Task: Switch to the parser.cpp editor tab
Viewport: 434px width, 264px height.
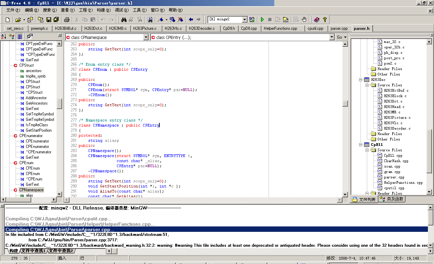Action: (x=339, y=29)
